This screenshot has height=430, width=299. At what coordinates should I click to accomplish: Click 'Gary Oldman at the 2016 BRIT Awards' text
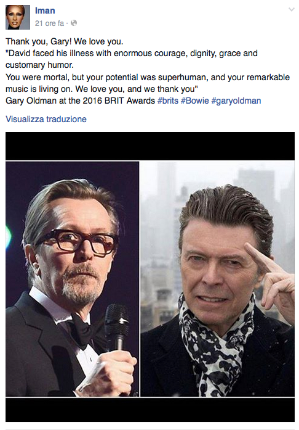[x=81, y=101]
